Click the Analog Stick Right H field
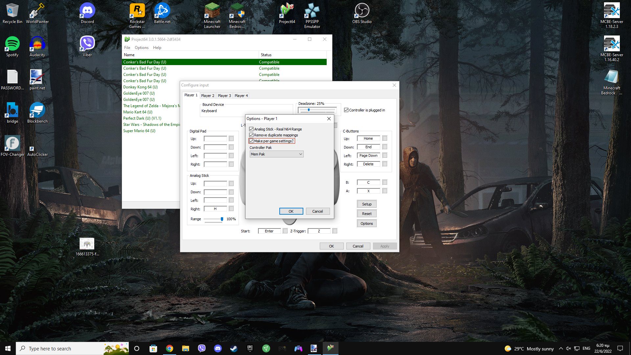 tap(215, 209)
